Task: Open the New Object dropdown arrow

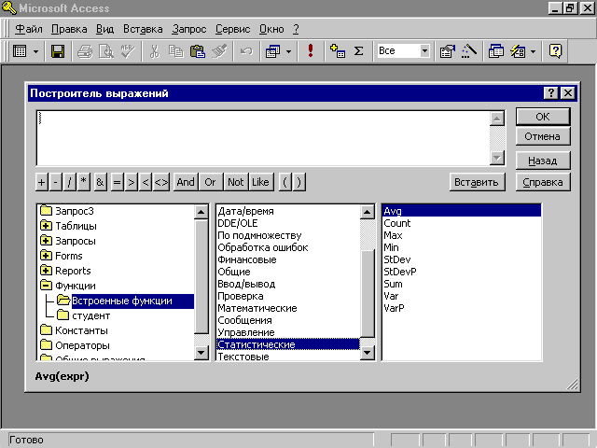Action: [x=533, y=51]
